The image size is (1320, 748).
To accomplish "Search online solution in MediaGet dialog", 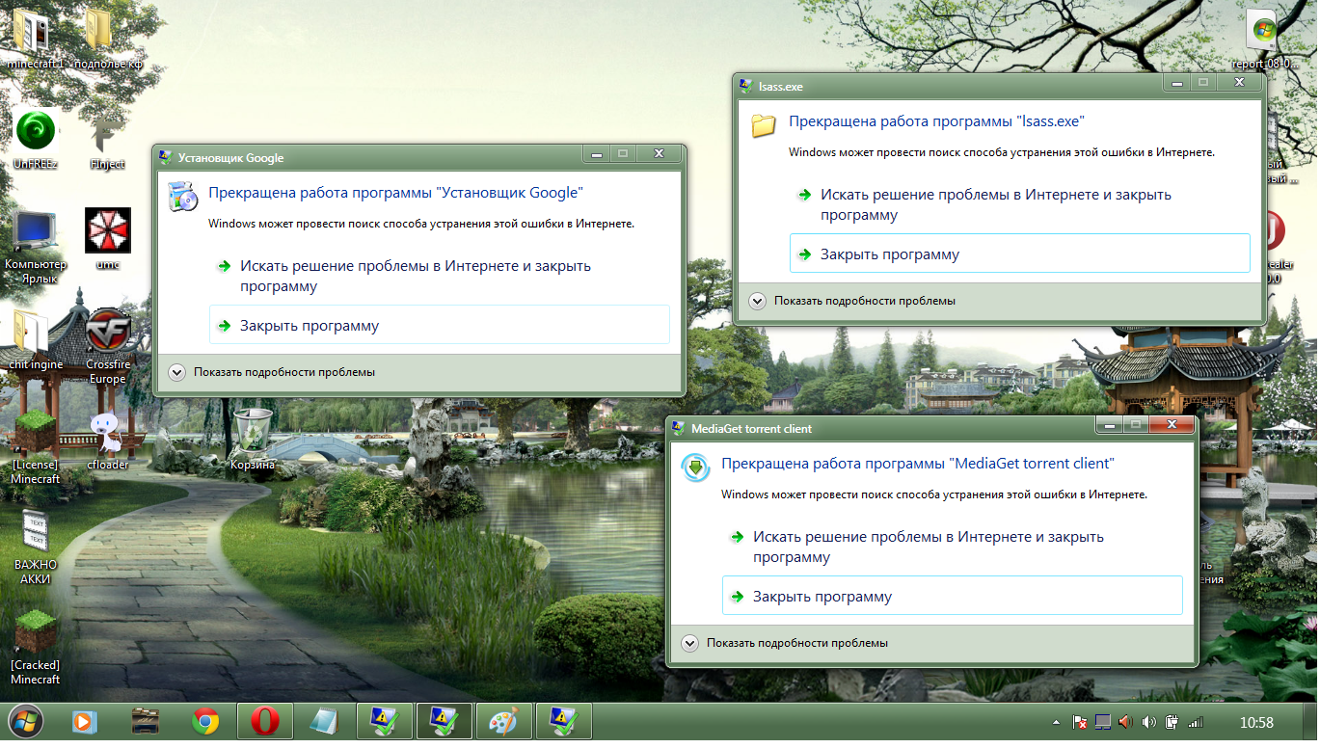I will [x=953, y=547].
